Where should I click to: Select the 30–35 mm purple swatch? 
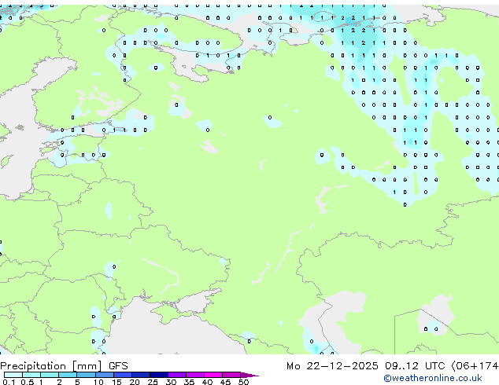(x=177, y=375)
